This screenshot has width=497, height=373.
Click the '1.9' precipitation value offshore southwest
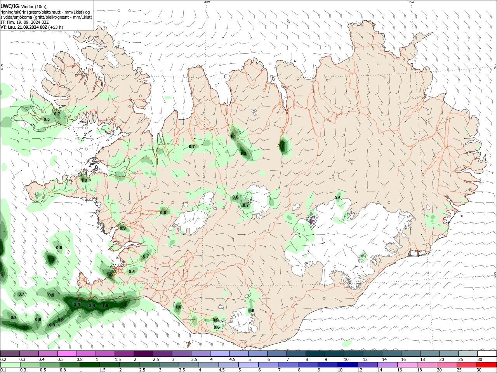click(x=105, y=305)
